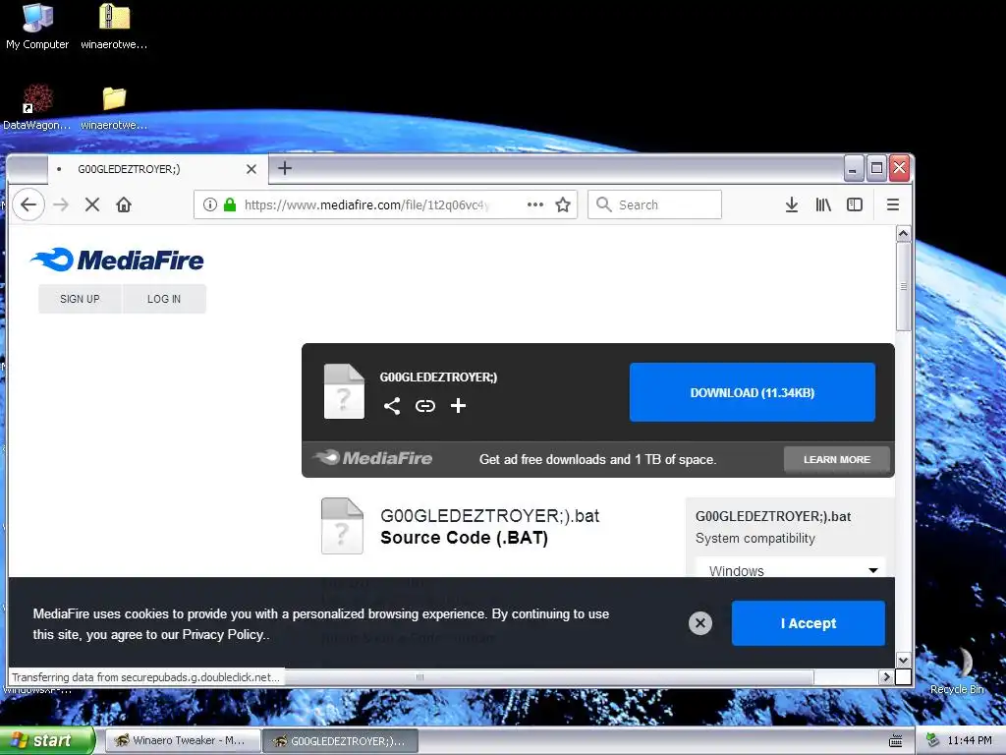Open the browser home page icon
This screenshot has height=755, width=1006.
coord(124,204)
